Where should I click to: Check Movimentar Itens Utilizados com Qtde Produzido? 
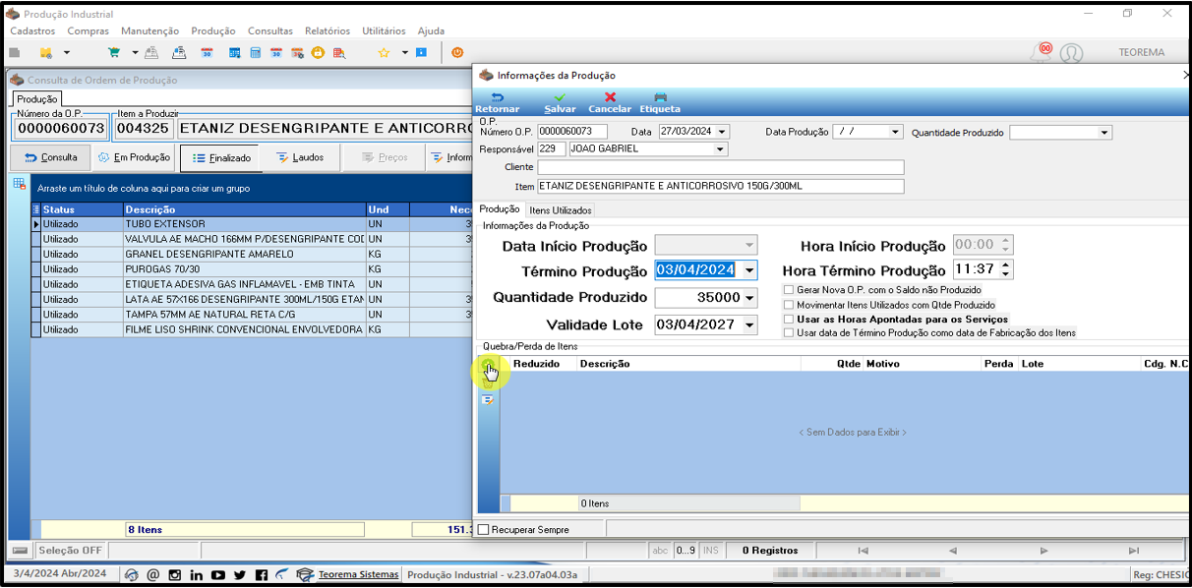(x=789, y=305)
